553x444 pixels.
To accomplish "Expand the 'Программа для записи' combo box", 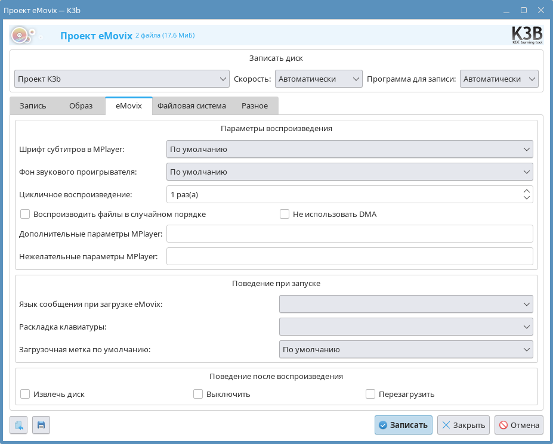I will (x=499, y=79).
